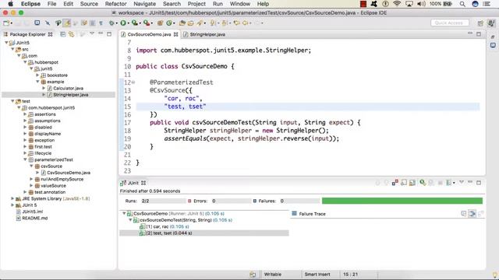Select Calculator.java in Package Explorer
Viewport: 499px width, 280px height.
click(68, 88)
